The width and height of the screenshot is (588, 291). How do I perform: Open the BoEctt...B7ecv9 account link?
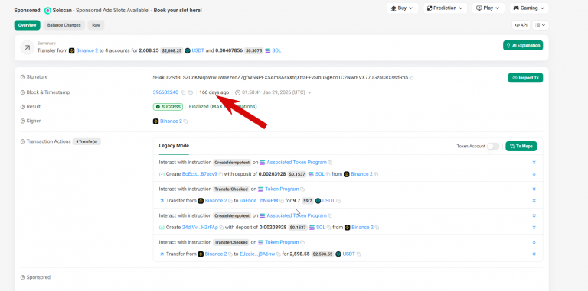point(200,174)
